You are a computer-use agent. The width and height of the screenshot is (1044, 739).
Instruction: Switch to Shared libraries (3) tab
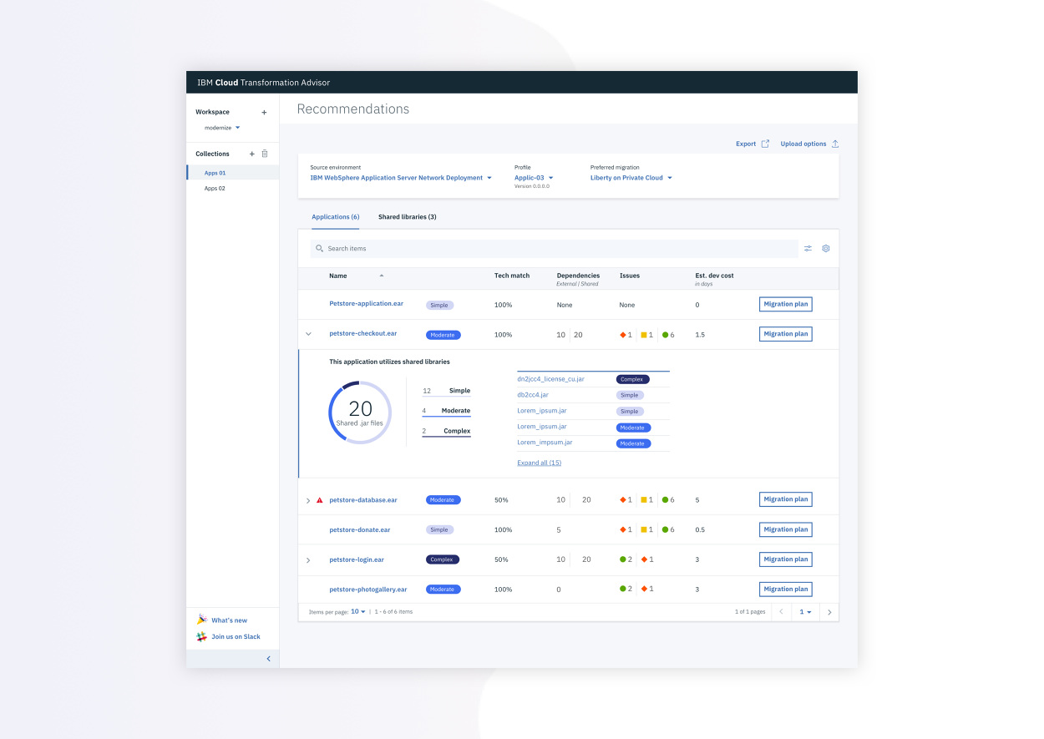pos(407,217)
